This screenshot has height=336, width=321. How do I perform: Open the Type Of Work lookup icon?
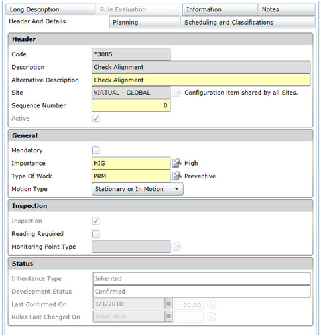click(177, 176)
